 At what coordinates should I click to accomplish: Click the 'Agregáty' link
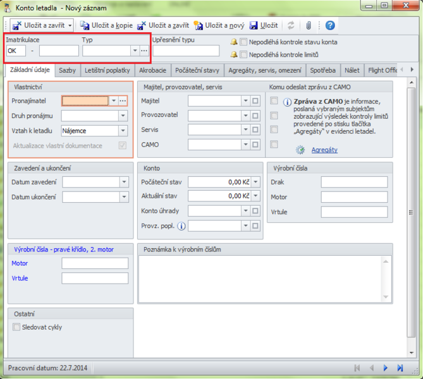coord(324,150)
